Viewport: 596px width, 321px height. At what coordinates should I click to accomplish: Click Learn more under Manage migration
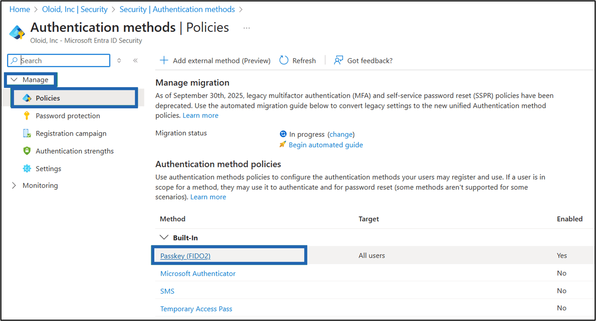[x=200, y=115]
